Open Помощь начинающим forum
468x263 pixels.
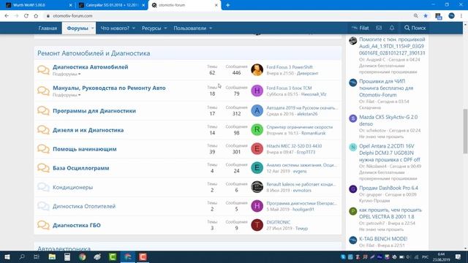85,149
